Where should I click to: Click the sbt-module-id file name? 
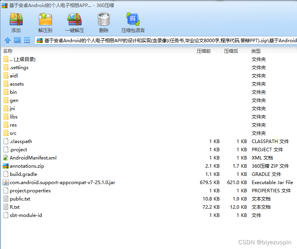click(26, 215)
